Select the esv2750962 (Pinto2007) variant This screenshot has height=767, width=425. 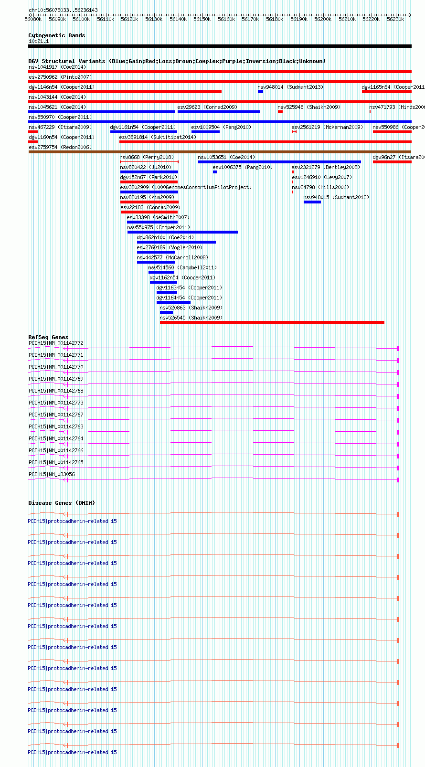pos(60,77)
